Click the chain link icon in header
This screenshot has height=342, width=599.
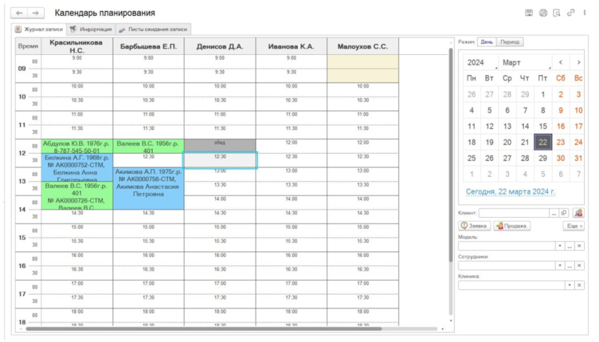point(571,13)
